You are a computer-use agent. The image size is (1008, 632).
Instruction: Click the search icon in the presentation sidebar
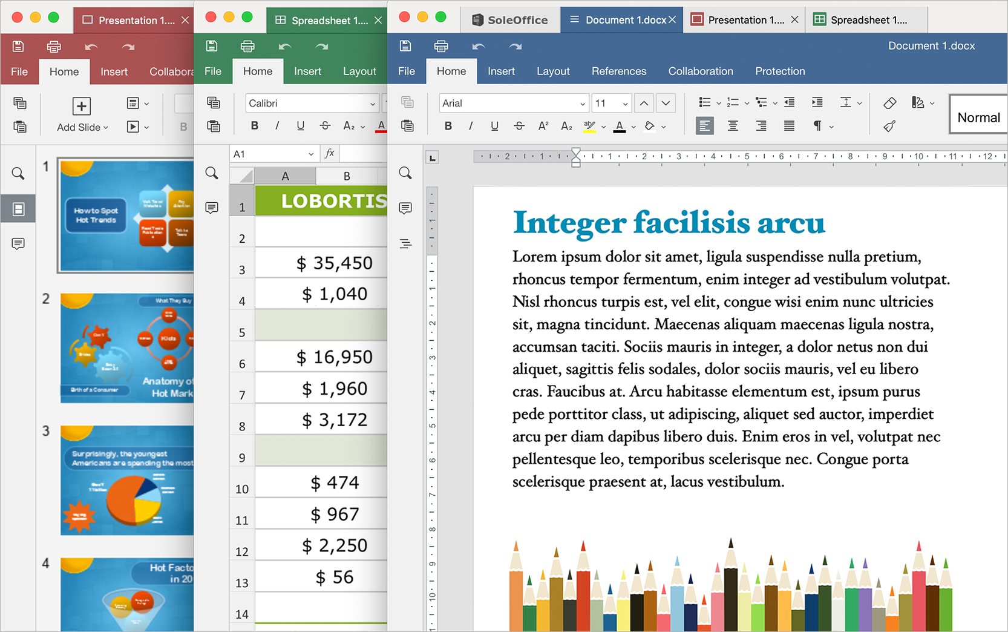click(x=18, y=174)
